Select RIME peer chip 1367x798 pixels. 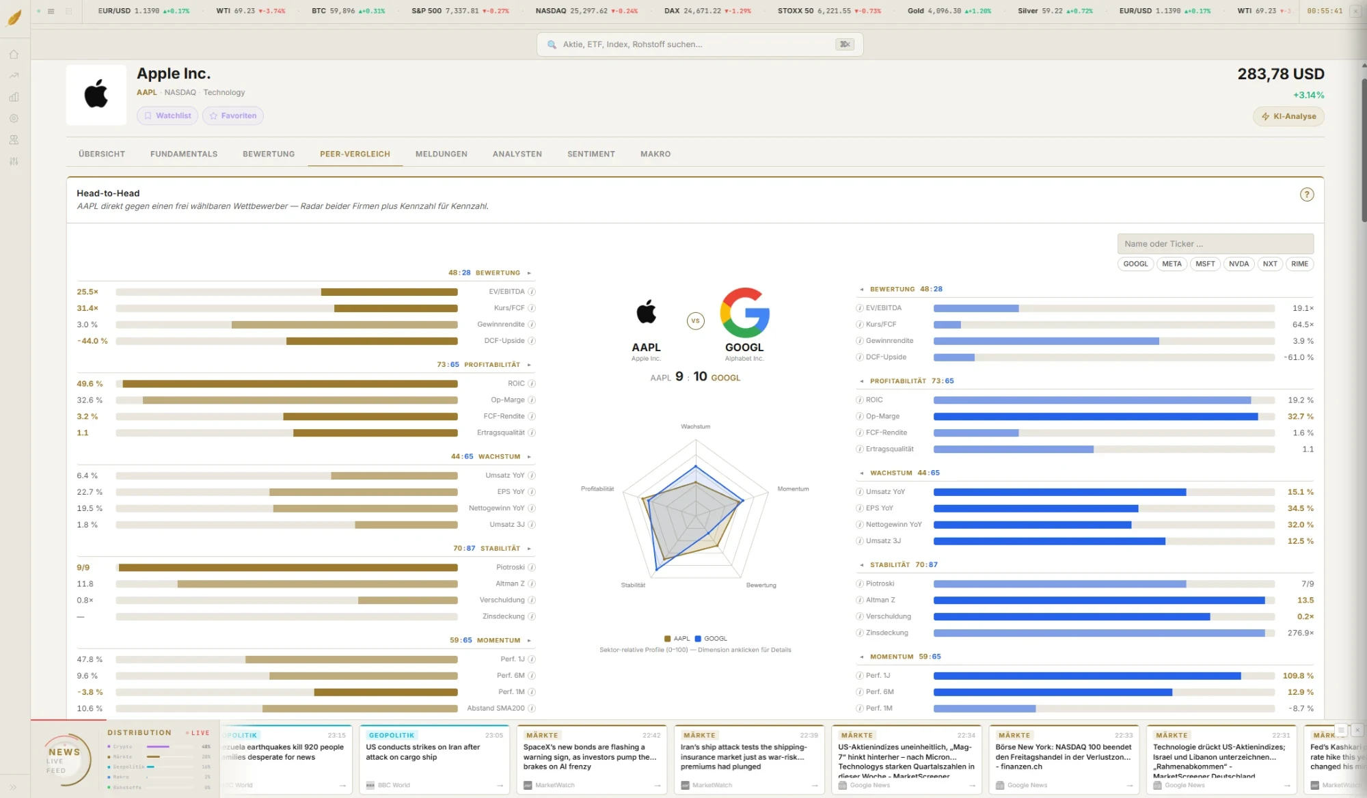[1299, 264]
